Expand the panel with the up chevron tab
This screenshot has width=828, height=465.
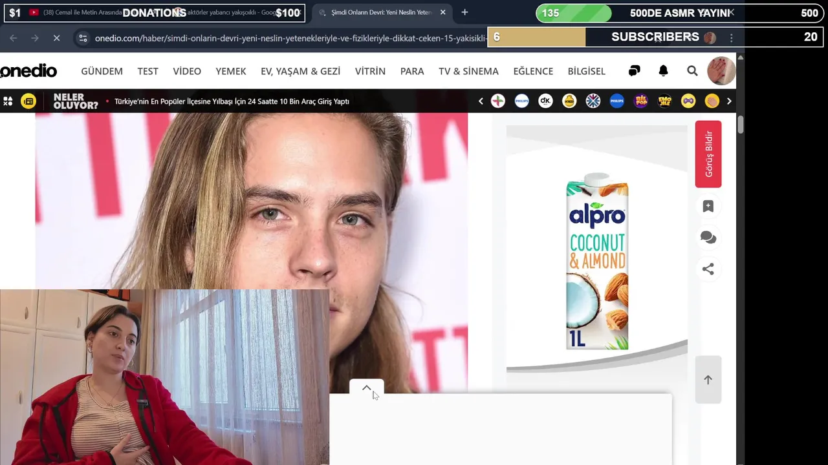pyautogui.click(x=367, y=387)
